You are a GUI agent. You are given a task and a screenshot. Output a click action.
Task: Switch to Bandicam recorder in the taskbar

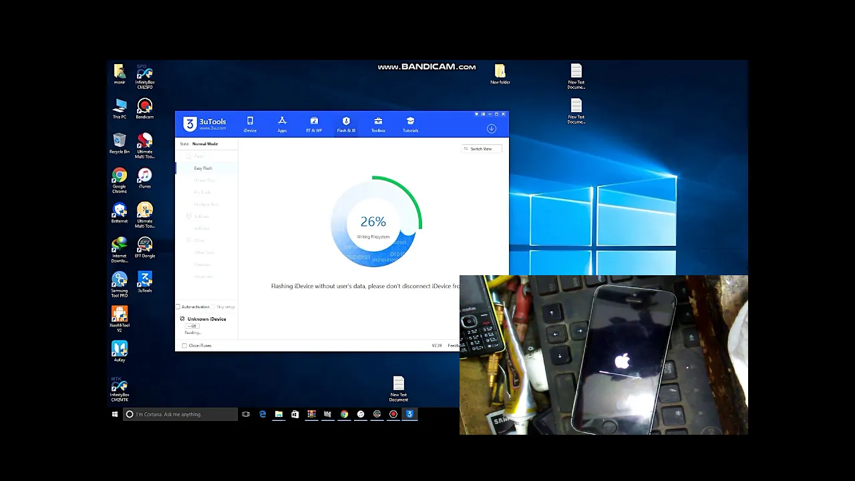[x=393, y=414]
